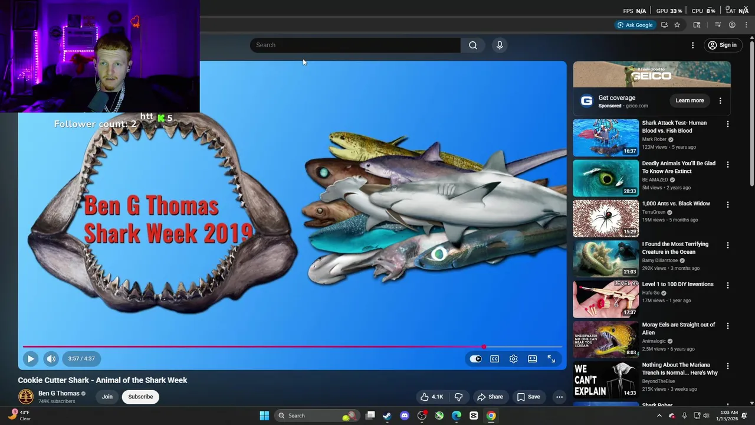Search with your voice microphone icon
This screenshot has width=755, height=425.
[x=500, y=45]
